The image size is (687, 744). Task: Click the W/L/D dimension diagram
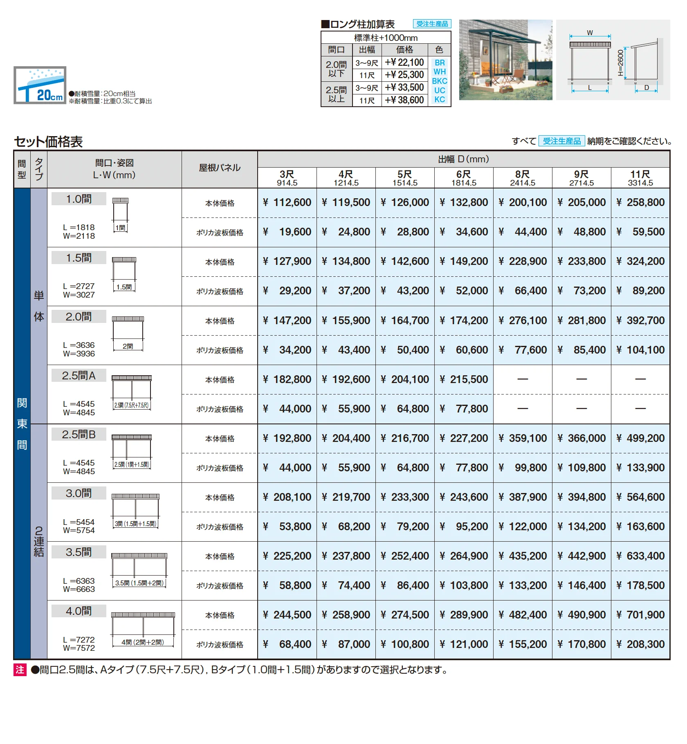(x=613, y=60)
